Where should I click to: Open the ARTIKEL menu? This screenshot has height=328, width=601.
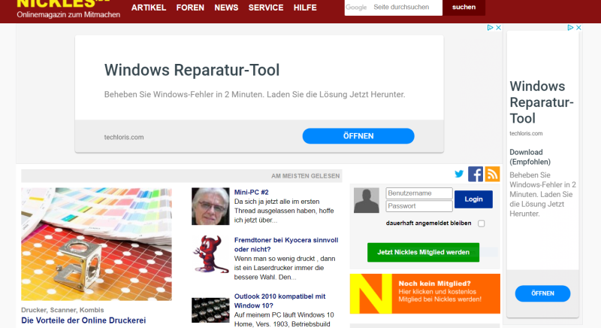point(149,8)
